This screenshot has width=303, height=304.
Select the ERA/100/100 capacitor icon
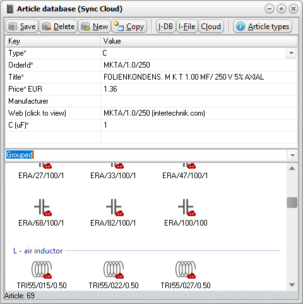point(187,207)
